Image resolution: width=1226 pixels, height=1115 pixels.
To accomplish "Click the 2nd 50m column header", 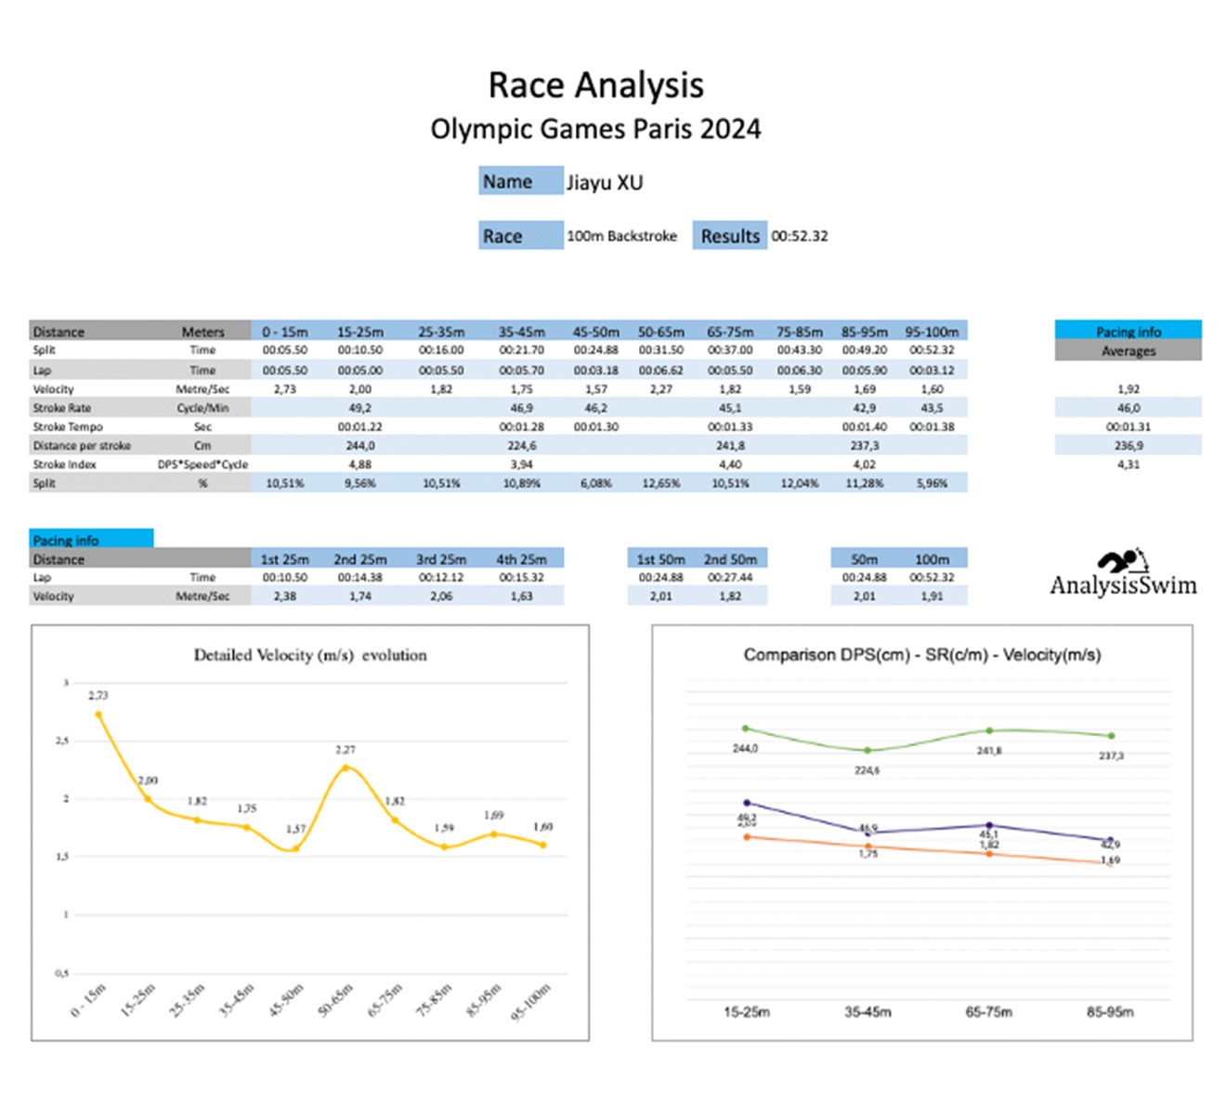I will [730, 559].
